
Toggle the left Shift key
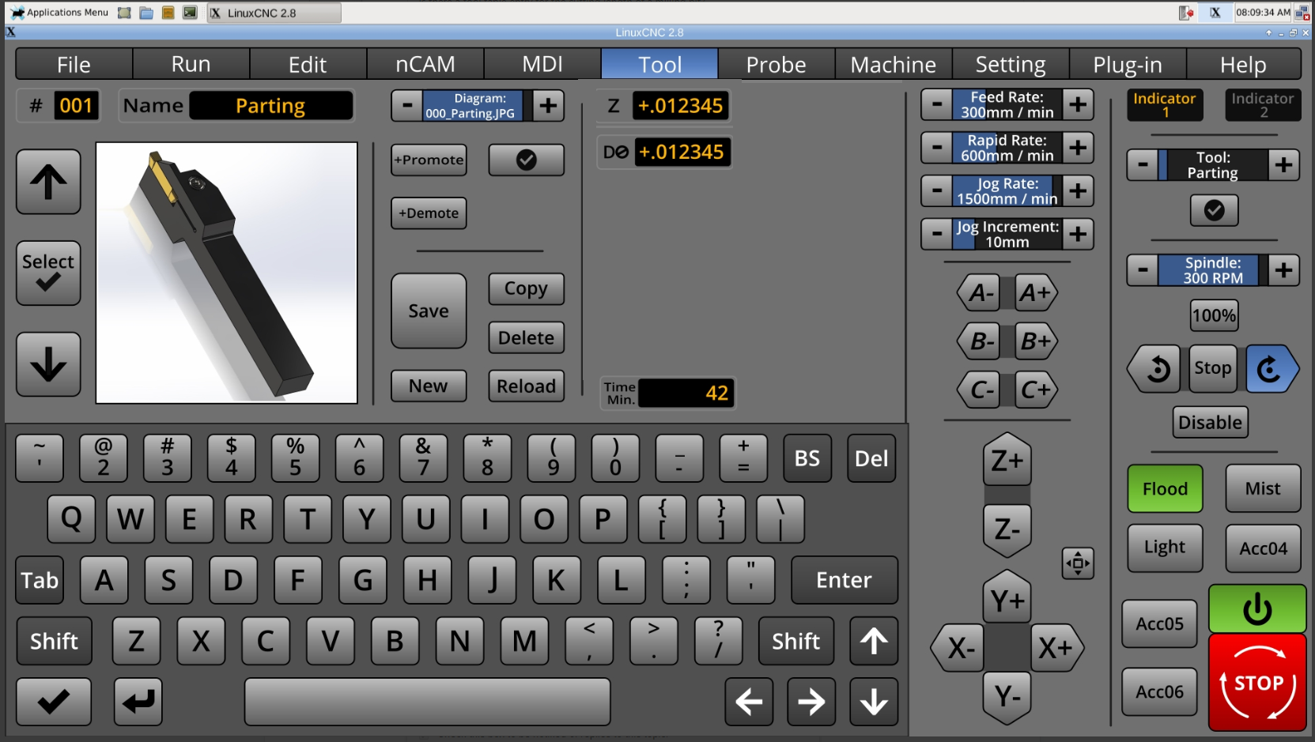54,641
